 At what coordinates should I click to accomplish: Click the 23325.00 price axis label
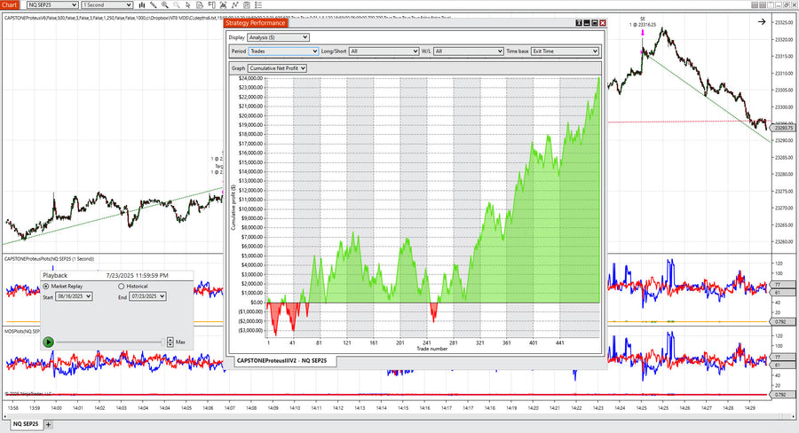click(784, 22)
